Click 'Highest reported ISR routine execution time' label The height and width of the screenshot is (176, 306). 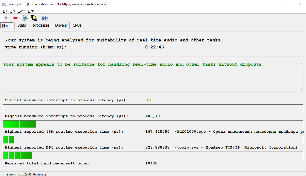pos(64,132)
